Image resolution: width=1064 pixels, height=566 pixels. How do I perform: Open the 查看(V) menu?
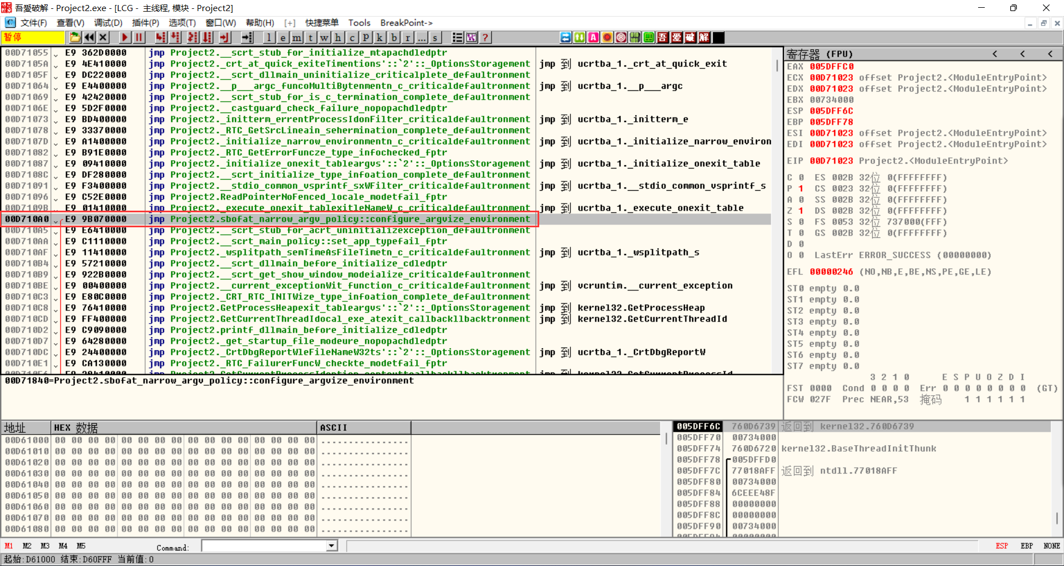click(x=70, y=23)
